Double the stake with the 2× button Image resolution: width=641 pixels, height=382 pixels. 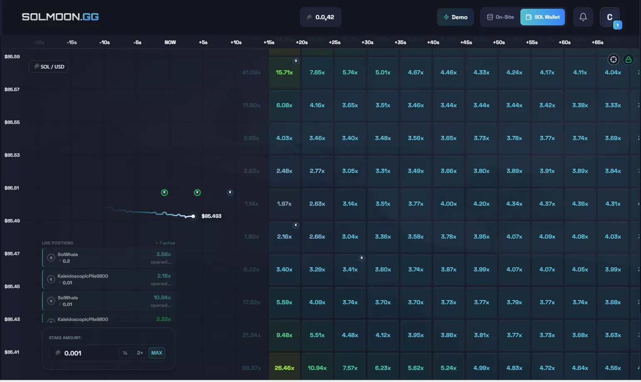point(140,353)
